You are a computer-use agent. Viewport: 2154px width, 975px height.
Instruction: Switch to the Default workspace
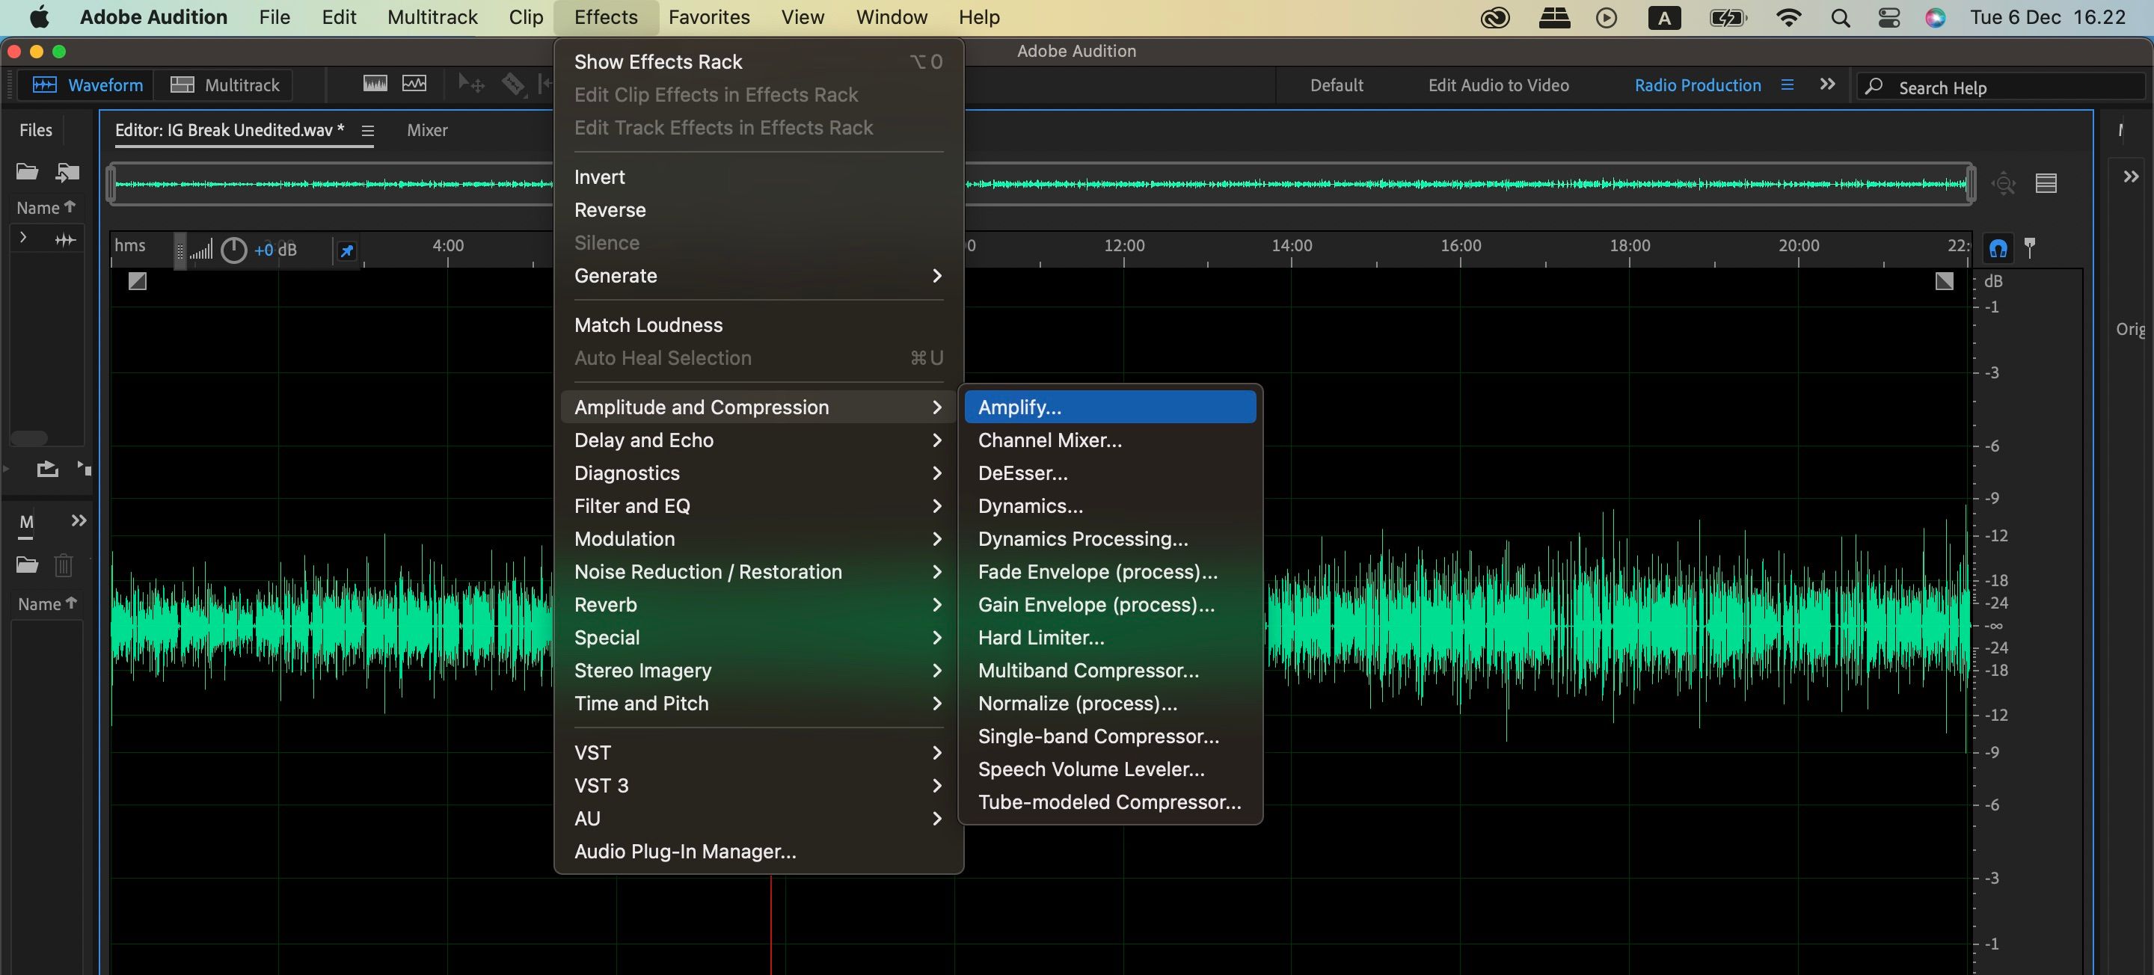(x=1335, y=85)
